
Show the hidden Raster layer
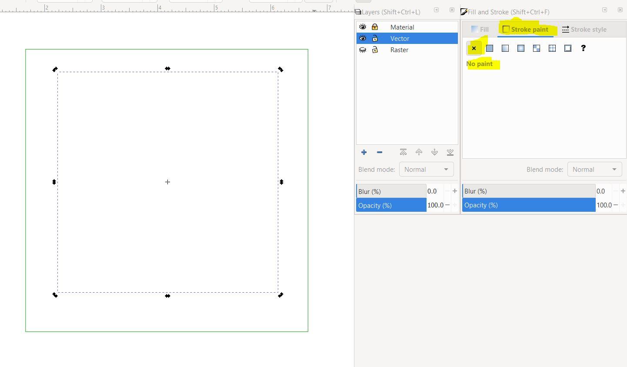coord(363,50)
